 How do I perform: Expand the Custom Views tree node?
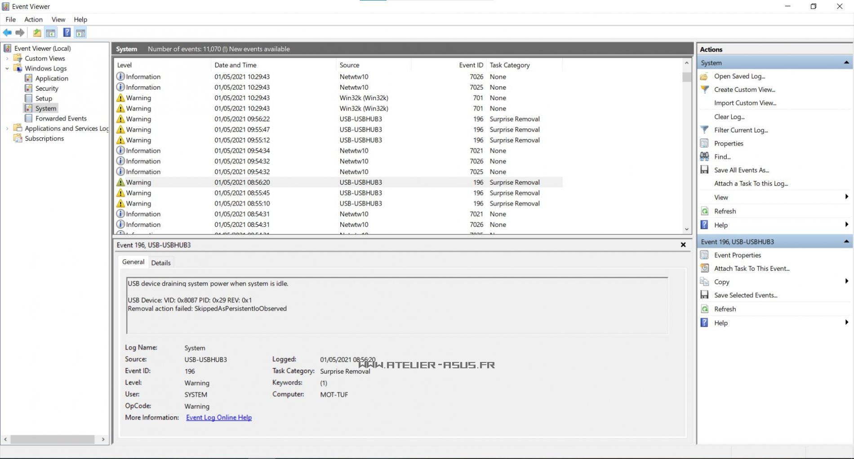tap(7, 58)
